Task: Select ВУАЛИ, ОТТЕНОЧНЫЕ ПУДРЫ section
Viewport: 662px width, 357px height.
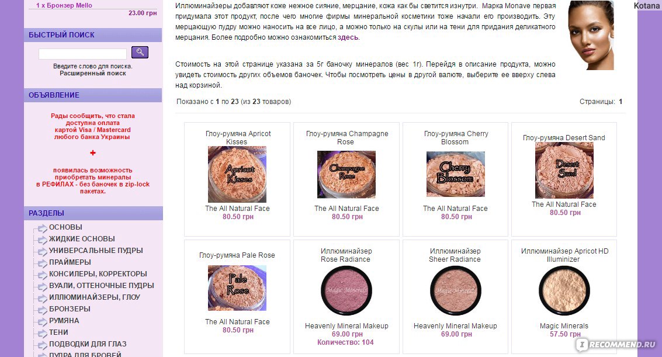Action: 101,285
